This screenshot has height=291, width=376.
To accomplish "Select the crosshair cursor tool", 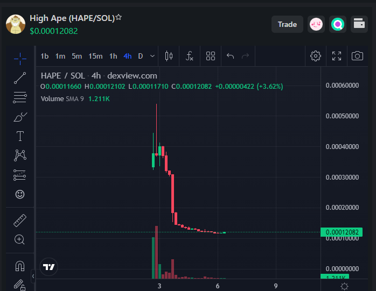I will coord(20,59).
